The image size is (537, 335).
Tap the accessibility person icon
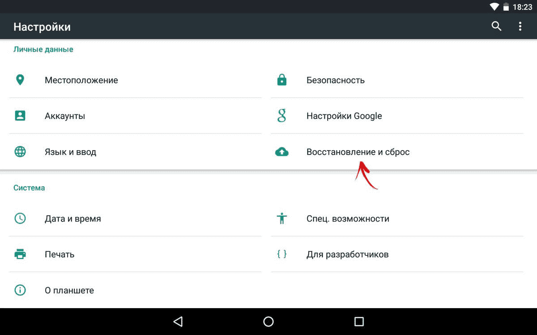point(281,218)
